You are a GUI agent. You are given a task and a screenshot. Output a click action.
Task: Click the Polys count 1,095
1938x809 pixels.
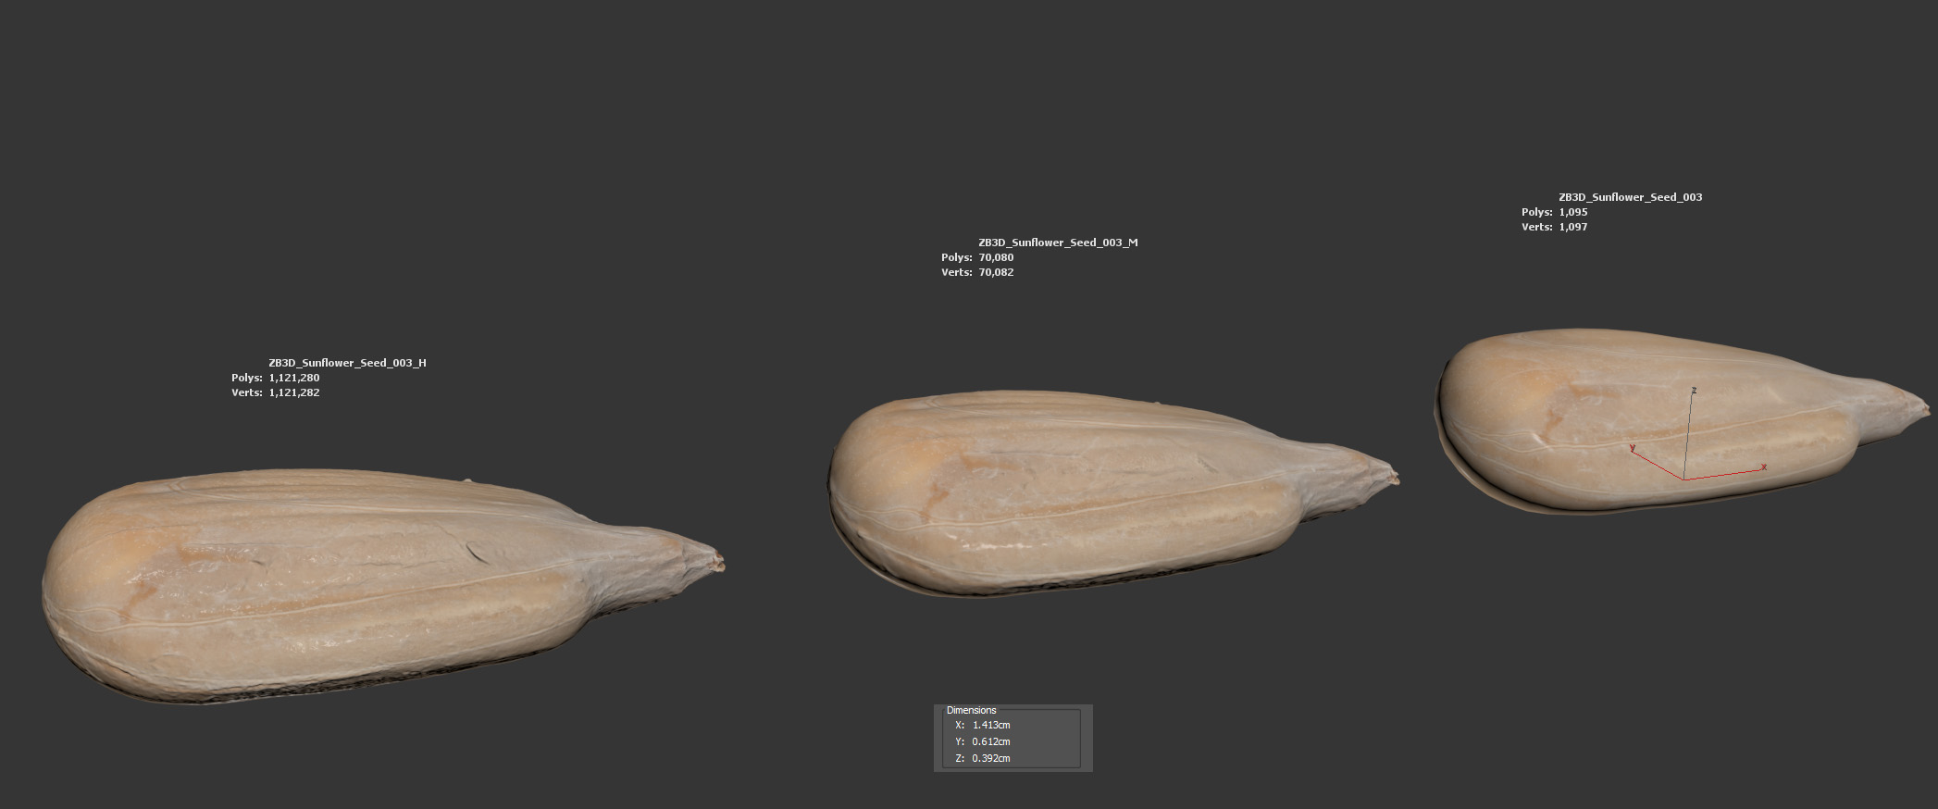(x=1572, y=212)
